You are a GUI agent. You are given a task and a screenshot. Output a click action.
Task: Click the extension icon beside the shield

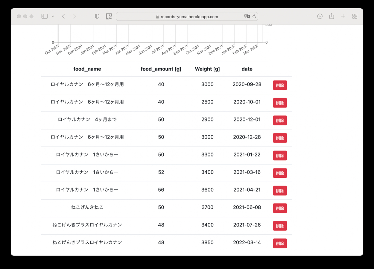pyautogui.click(x=109, y=16)
